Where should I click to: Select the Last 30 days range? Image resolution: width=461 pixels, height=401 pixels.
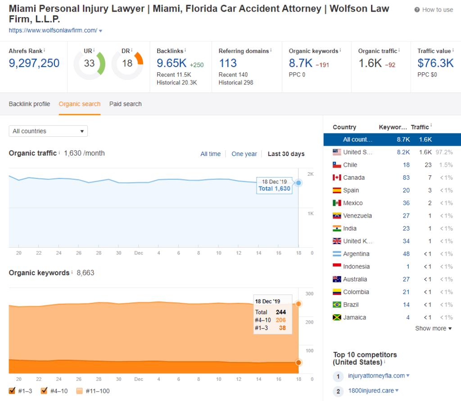(x=286, y=154)
